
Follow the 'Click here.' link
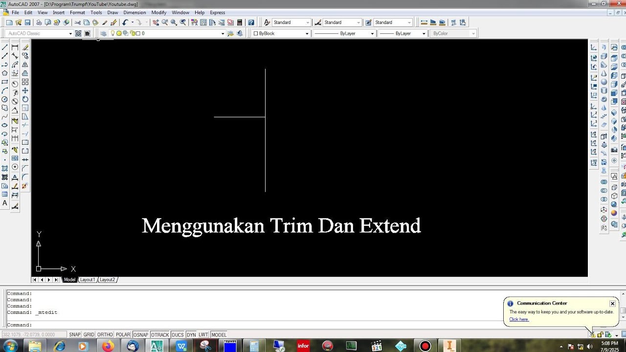[x=519, y=319]
